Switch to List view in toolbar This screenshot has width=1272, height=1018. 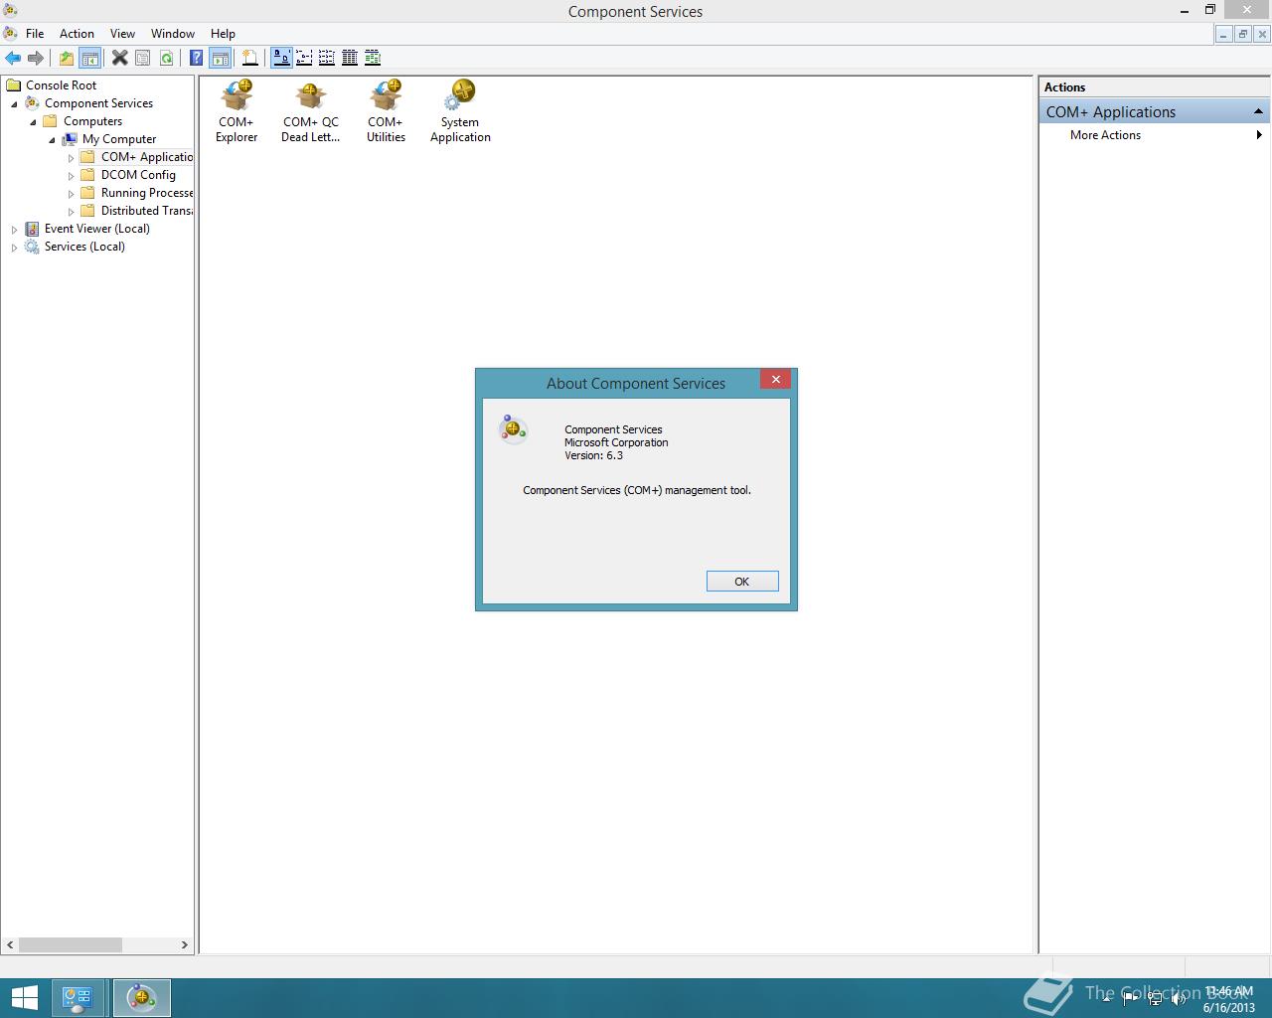(327, 58)
